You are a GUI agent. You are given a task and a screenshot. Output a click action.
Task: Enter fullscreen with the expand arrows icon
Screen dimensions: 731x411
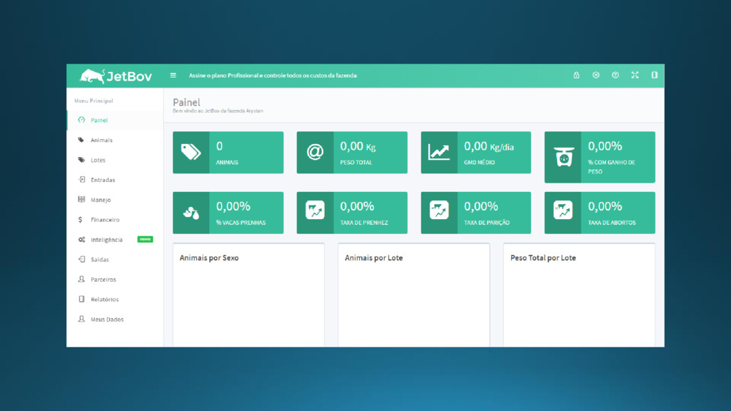(x=635, y=75)
